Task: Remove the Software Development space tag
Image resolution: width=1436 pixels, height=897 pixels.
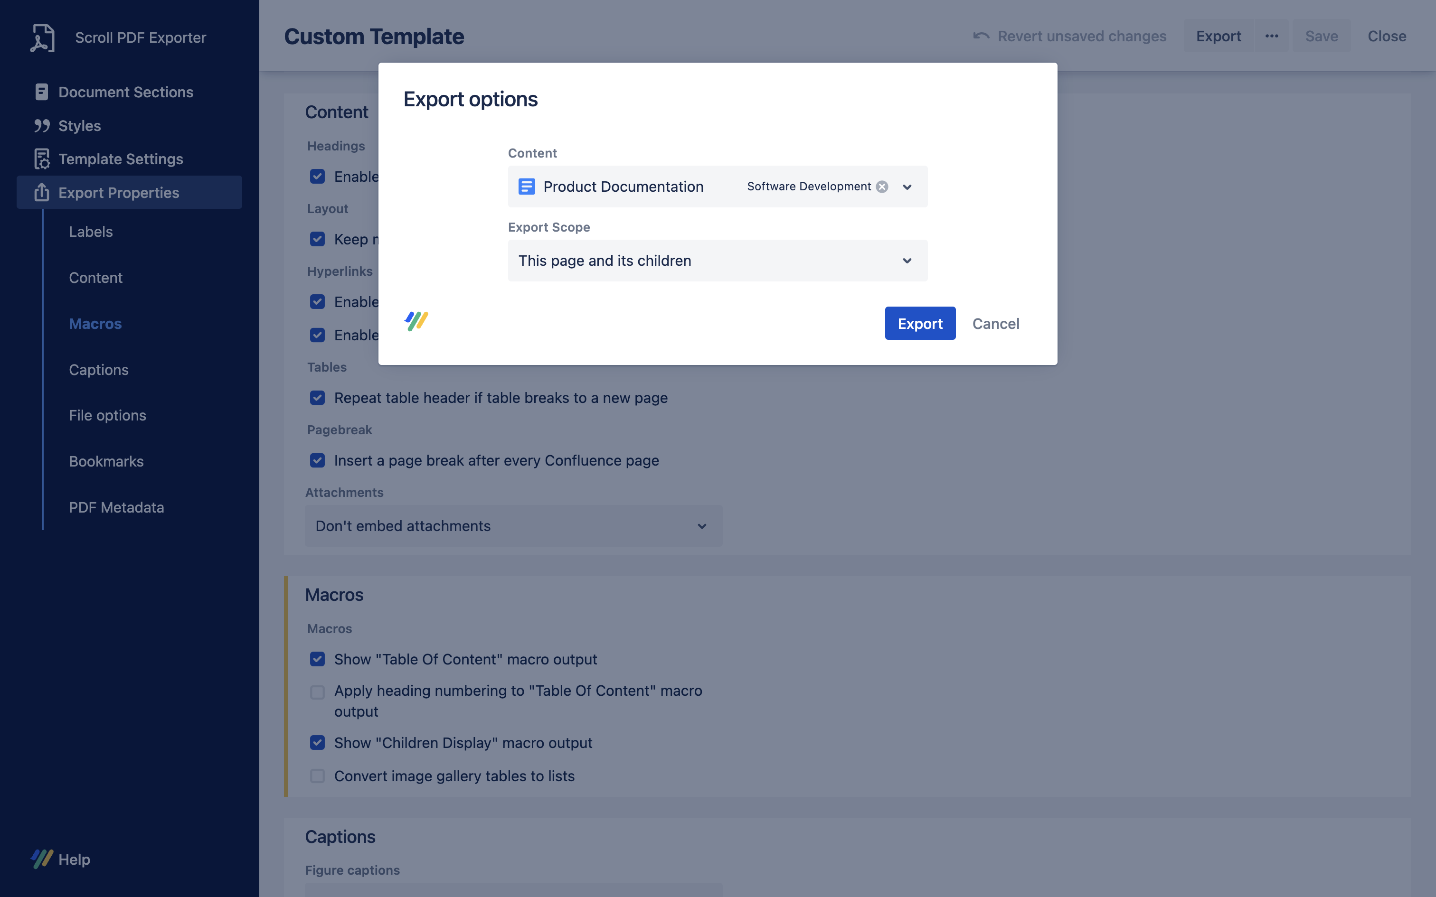Action: tap(882, 187)
